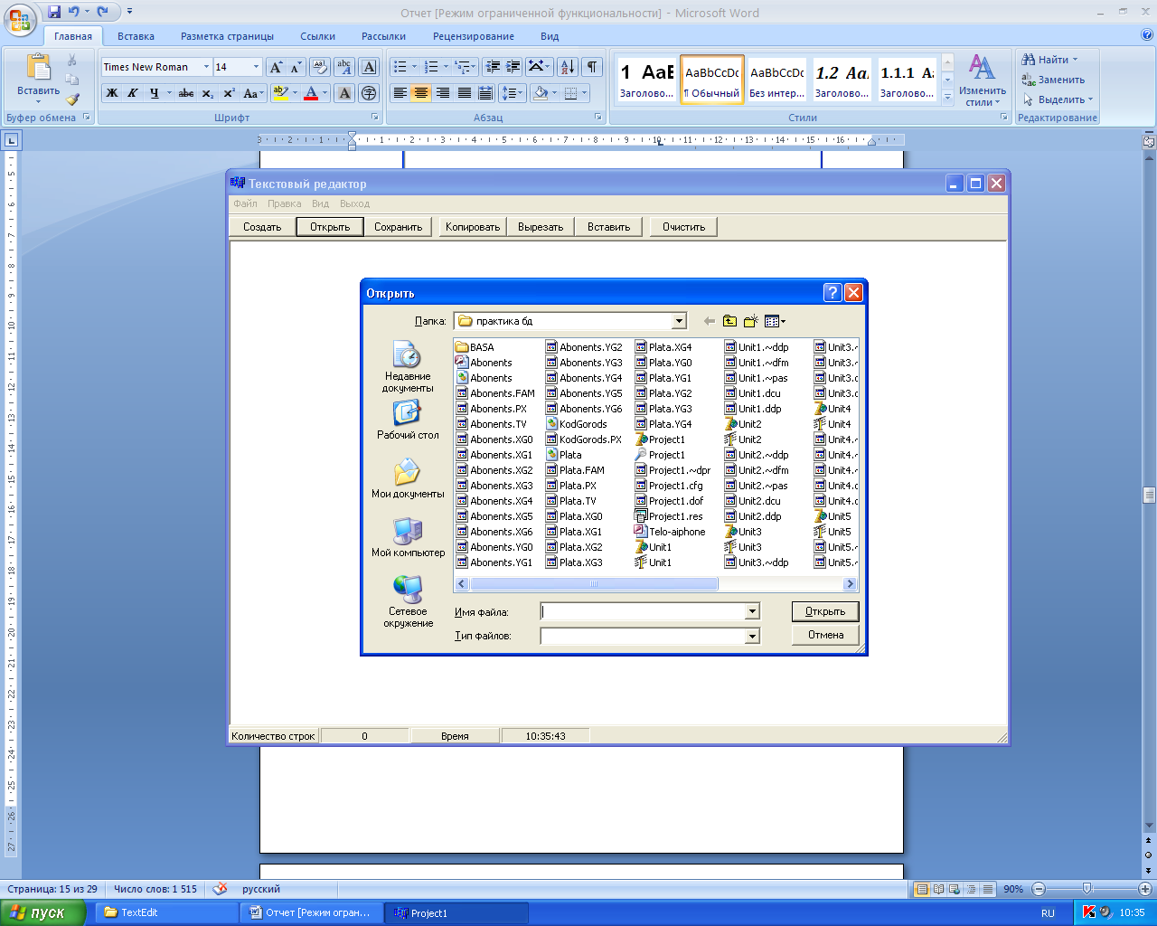The height and width of the screenshot is (926, 1157).
Task: Select Мой компьютер in the places bar
Action: [x=408, y=537]
